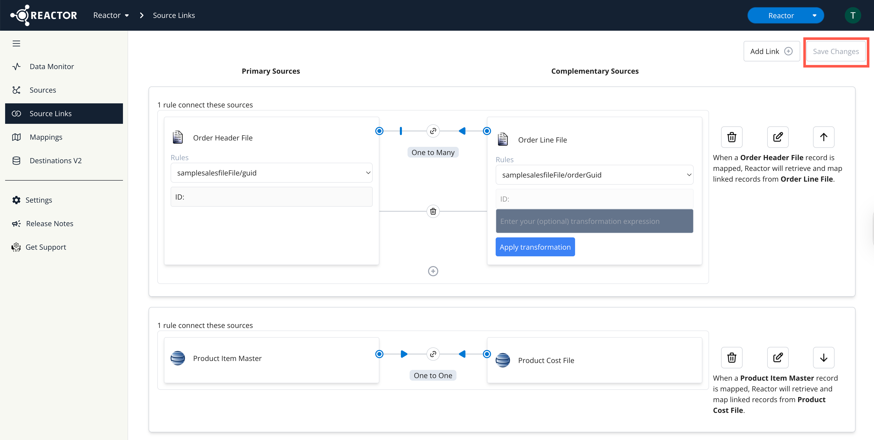Open the user avatar T menu
The image size is (874, 440).
click(x=853, y=16)
